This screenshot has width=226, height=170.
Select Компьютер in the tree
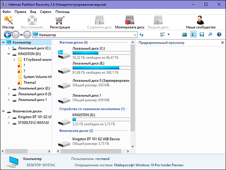[x=21, y=42]
